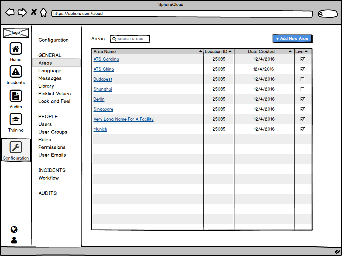The image size is (342, 256).
Task: Toggle Live for Very Long Name facility
Action: [302, 119]
